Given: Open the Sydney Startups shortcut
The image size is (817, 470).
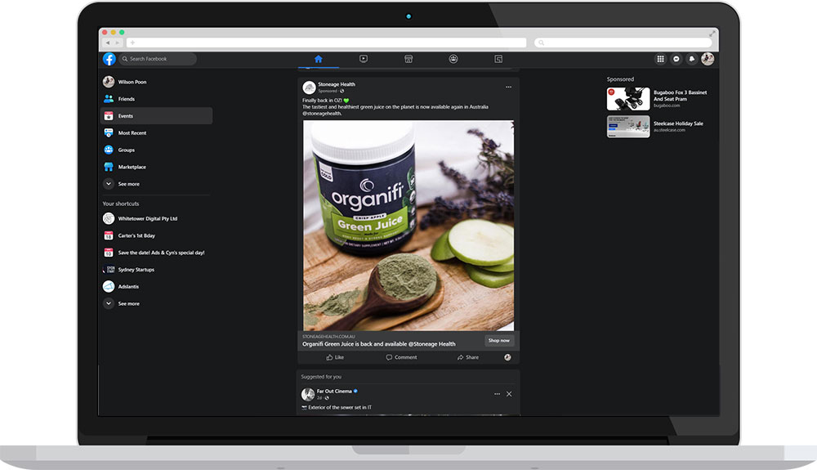Looking at the screenshot, I should (136, 270).
